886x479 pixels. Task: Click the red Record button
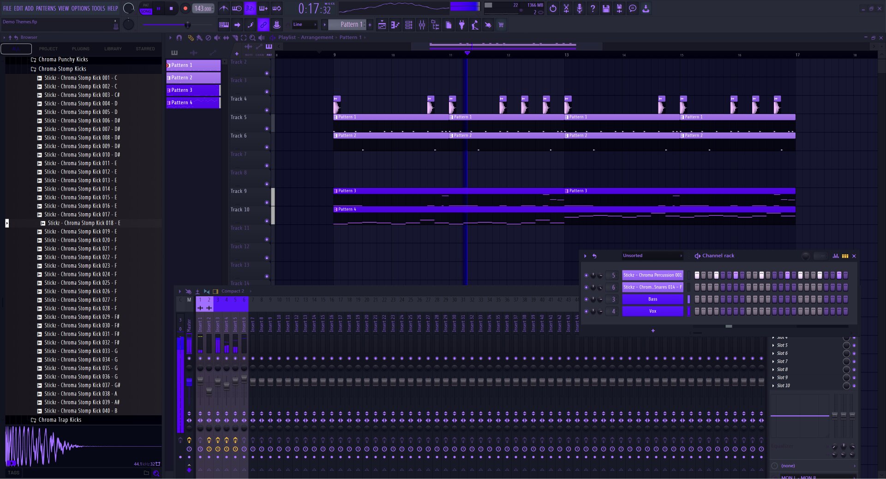(x=185, y=8)
